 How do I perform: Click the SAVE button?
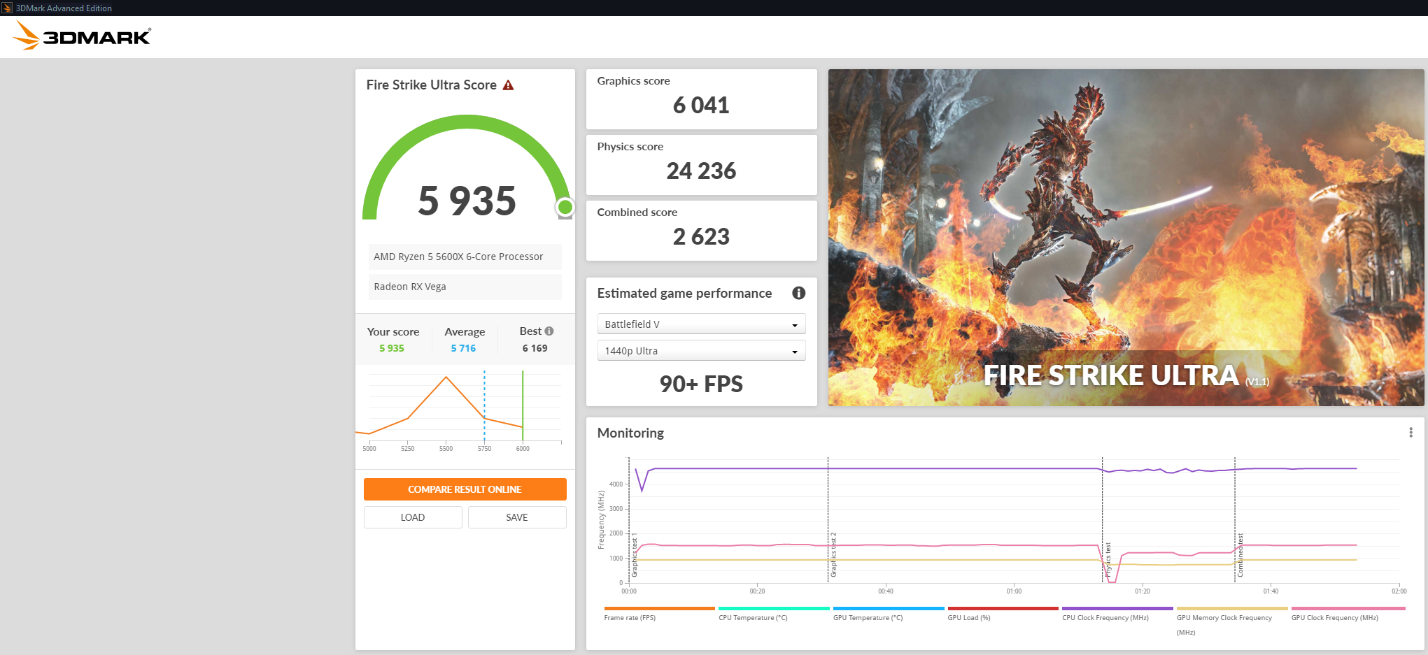[517, 517]
